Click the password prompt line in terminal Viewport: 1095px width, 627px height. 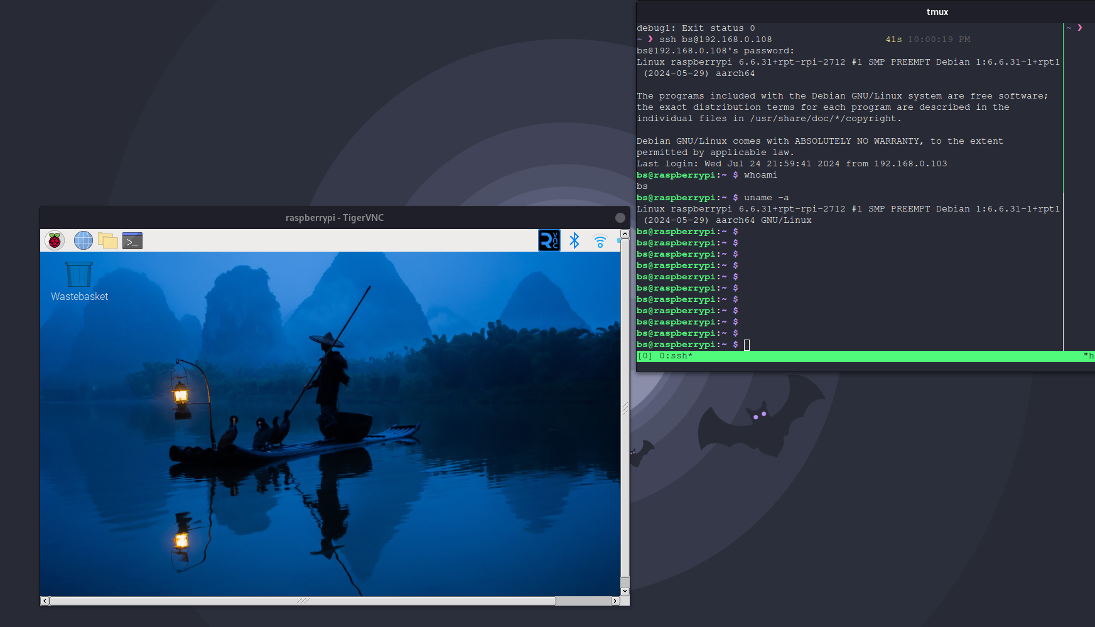(715, 51)
